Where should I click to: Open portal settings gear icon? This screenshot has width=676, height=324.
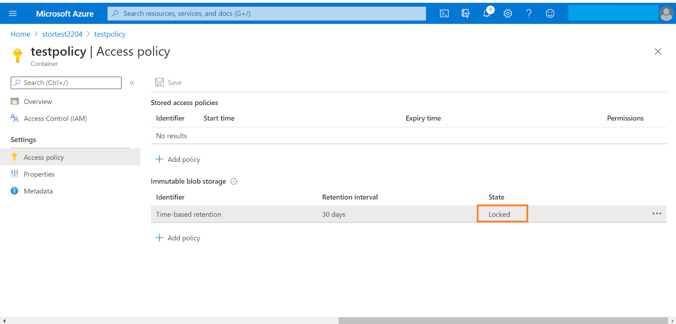coord(508,14)
